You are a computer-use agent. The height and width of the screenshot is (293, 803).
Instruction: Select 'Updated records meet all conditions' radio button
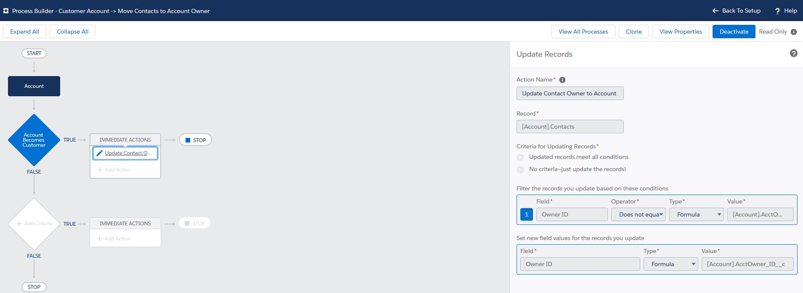520,157
